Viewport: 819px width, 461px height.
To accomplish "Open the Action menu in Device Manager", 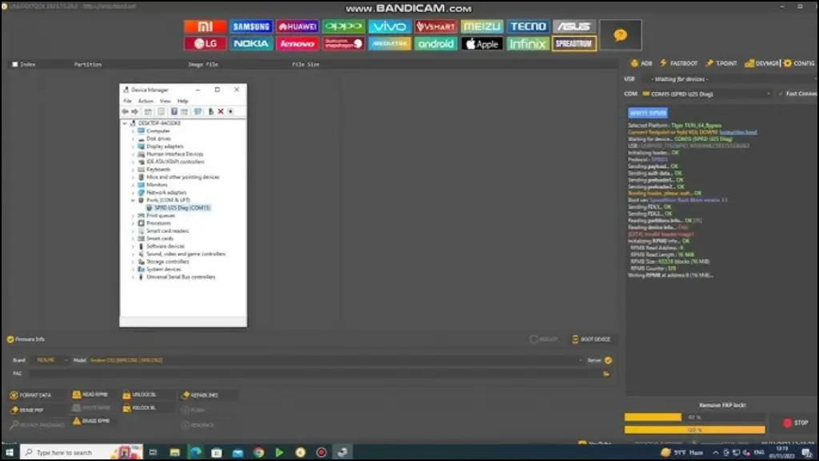I will pos(146,101).
